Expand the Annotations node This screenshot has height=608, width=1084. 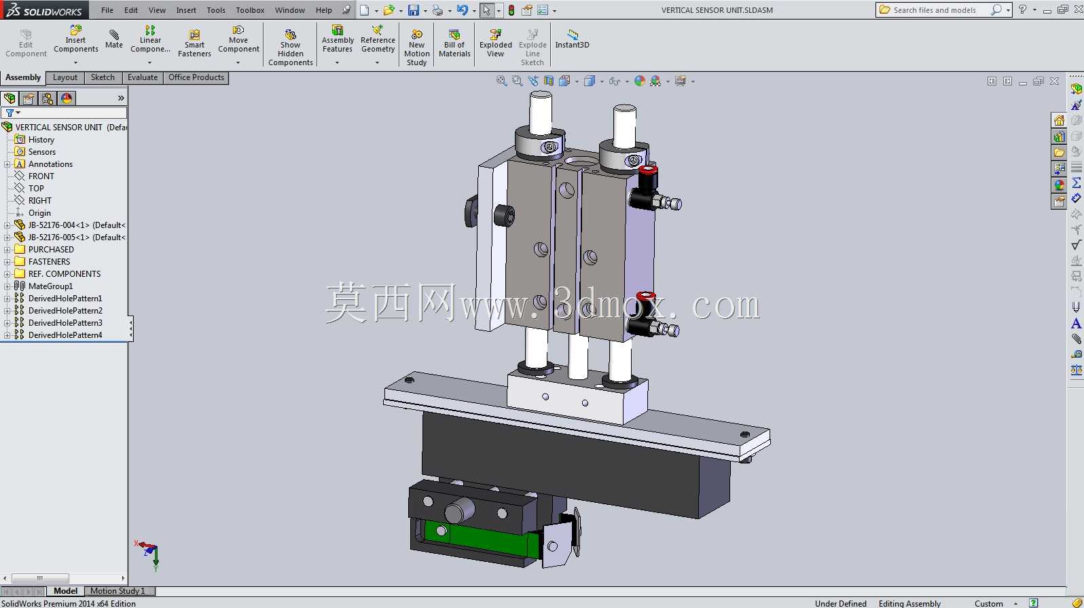coord(7,164)
